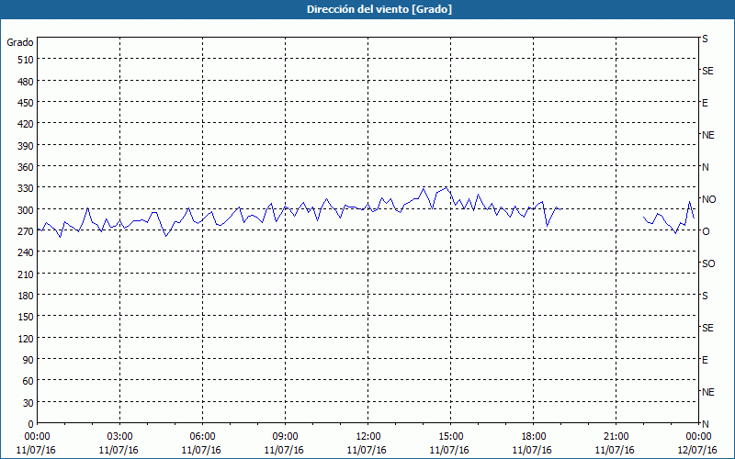Click the 06:00 time axis label
735x459 pixels.
pyautogui.click(x=202, y=437)
